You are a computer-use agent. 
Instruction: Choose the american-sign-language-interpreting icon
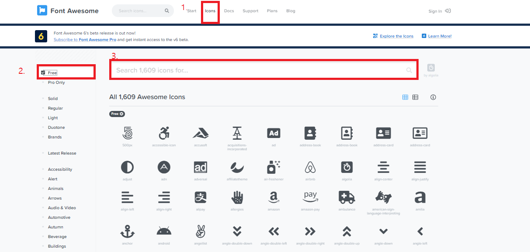[383, 197]
